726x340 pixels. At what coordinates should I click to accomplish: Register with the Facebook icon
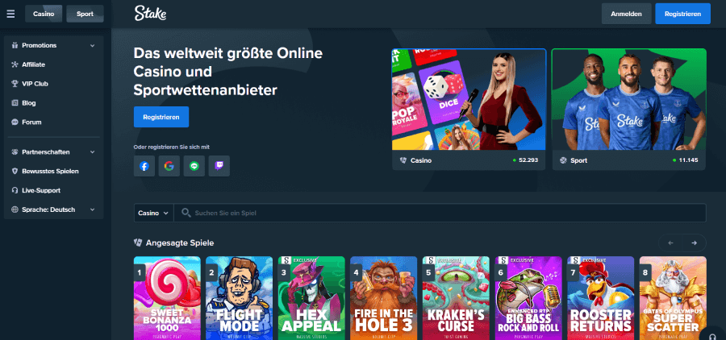(144, 166)
